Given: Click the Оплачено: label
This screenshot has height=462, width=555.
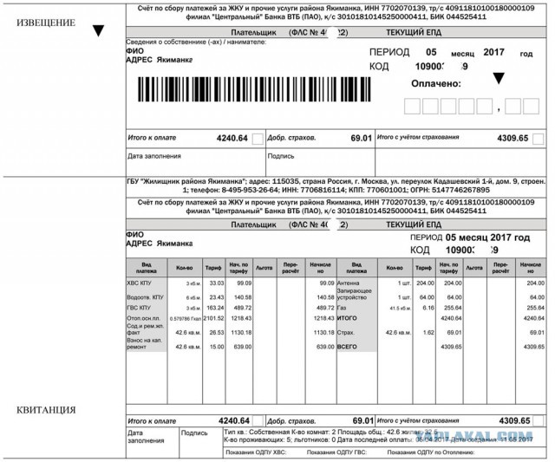Looking at the screenshot, I should pos(436,84).
